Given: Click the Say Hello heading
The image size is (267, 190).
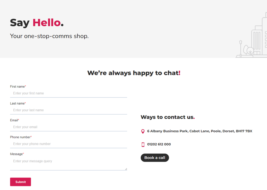Looking at the screenshot, I should 37,23.
